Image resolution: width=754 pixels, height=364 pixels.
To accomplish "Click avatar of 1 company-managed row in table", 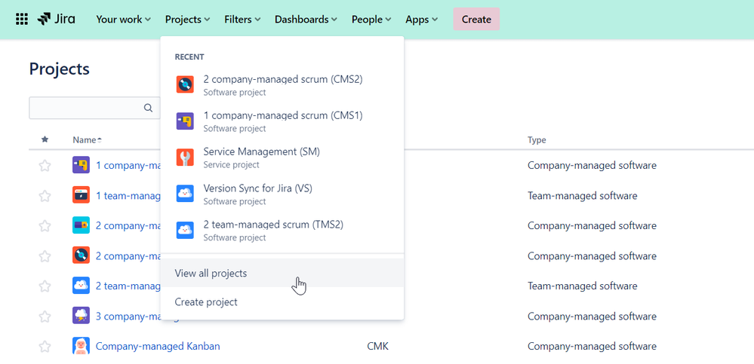I will pyautogui.click(x=81, y=165).
